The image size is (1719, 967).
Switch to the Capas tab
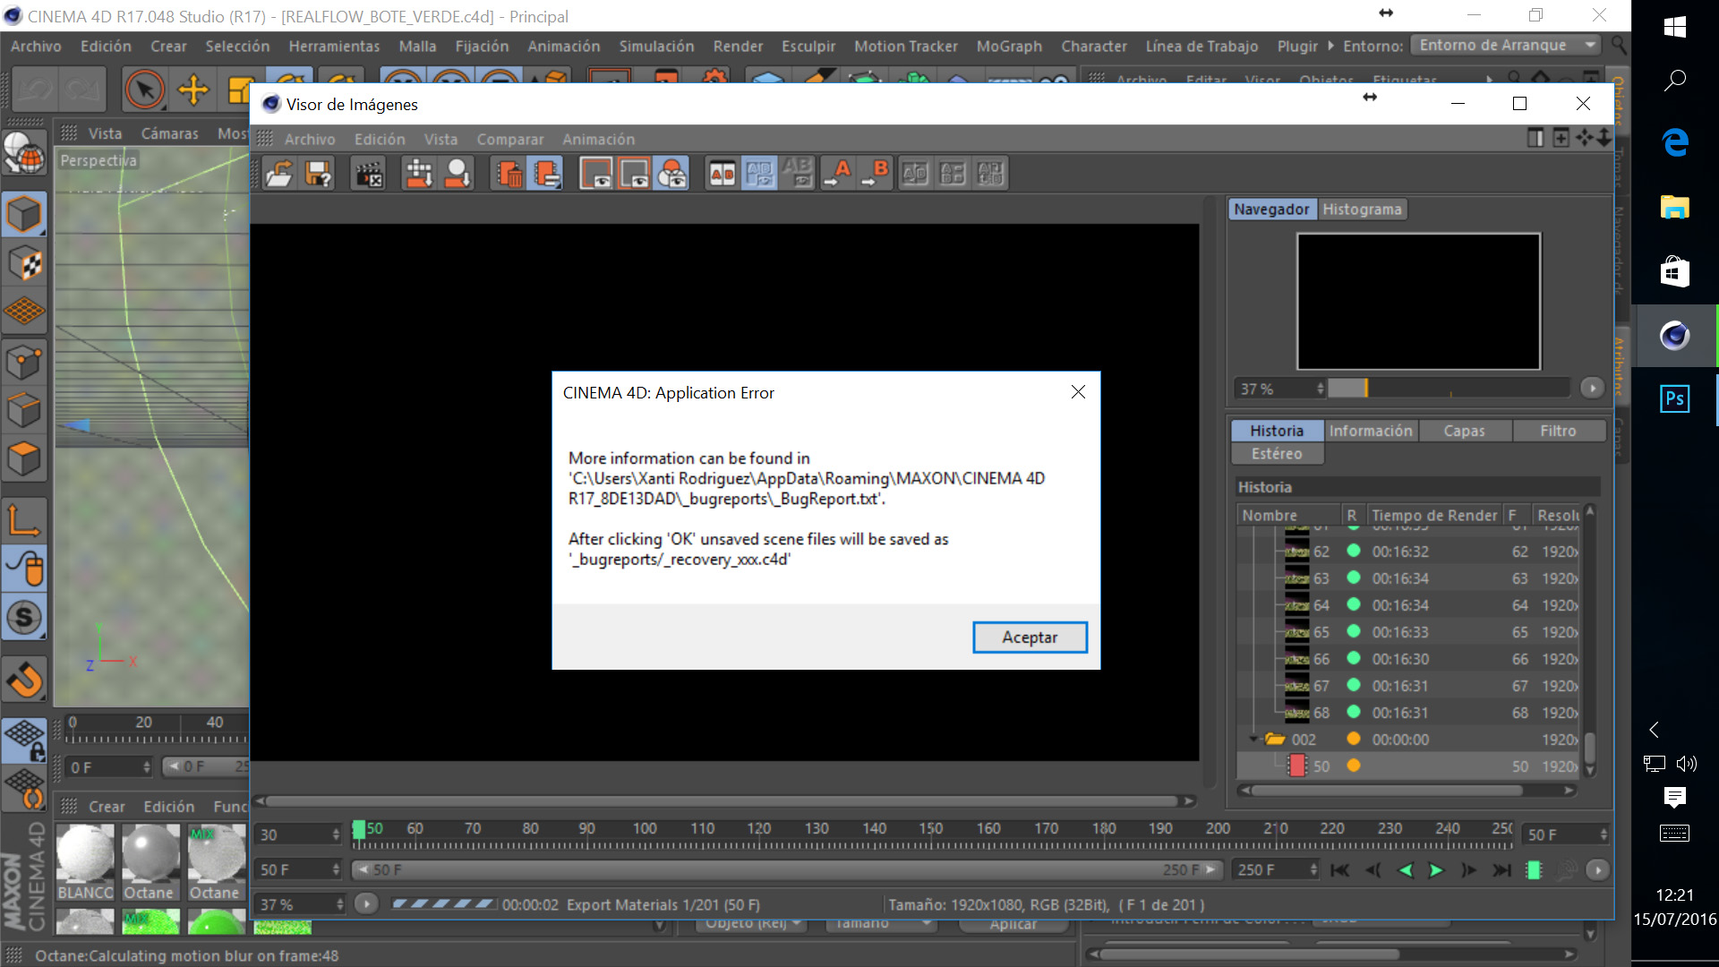1464,431
